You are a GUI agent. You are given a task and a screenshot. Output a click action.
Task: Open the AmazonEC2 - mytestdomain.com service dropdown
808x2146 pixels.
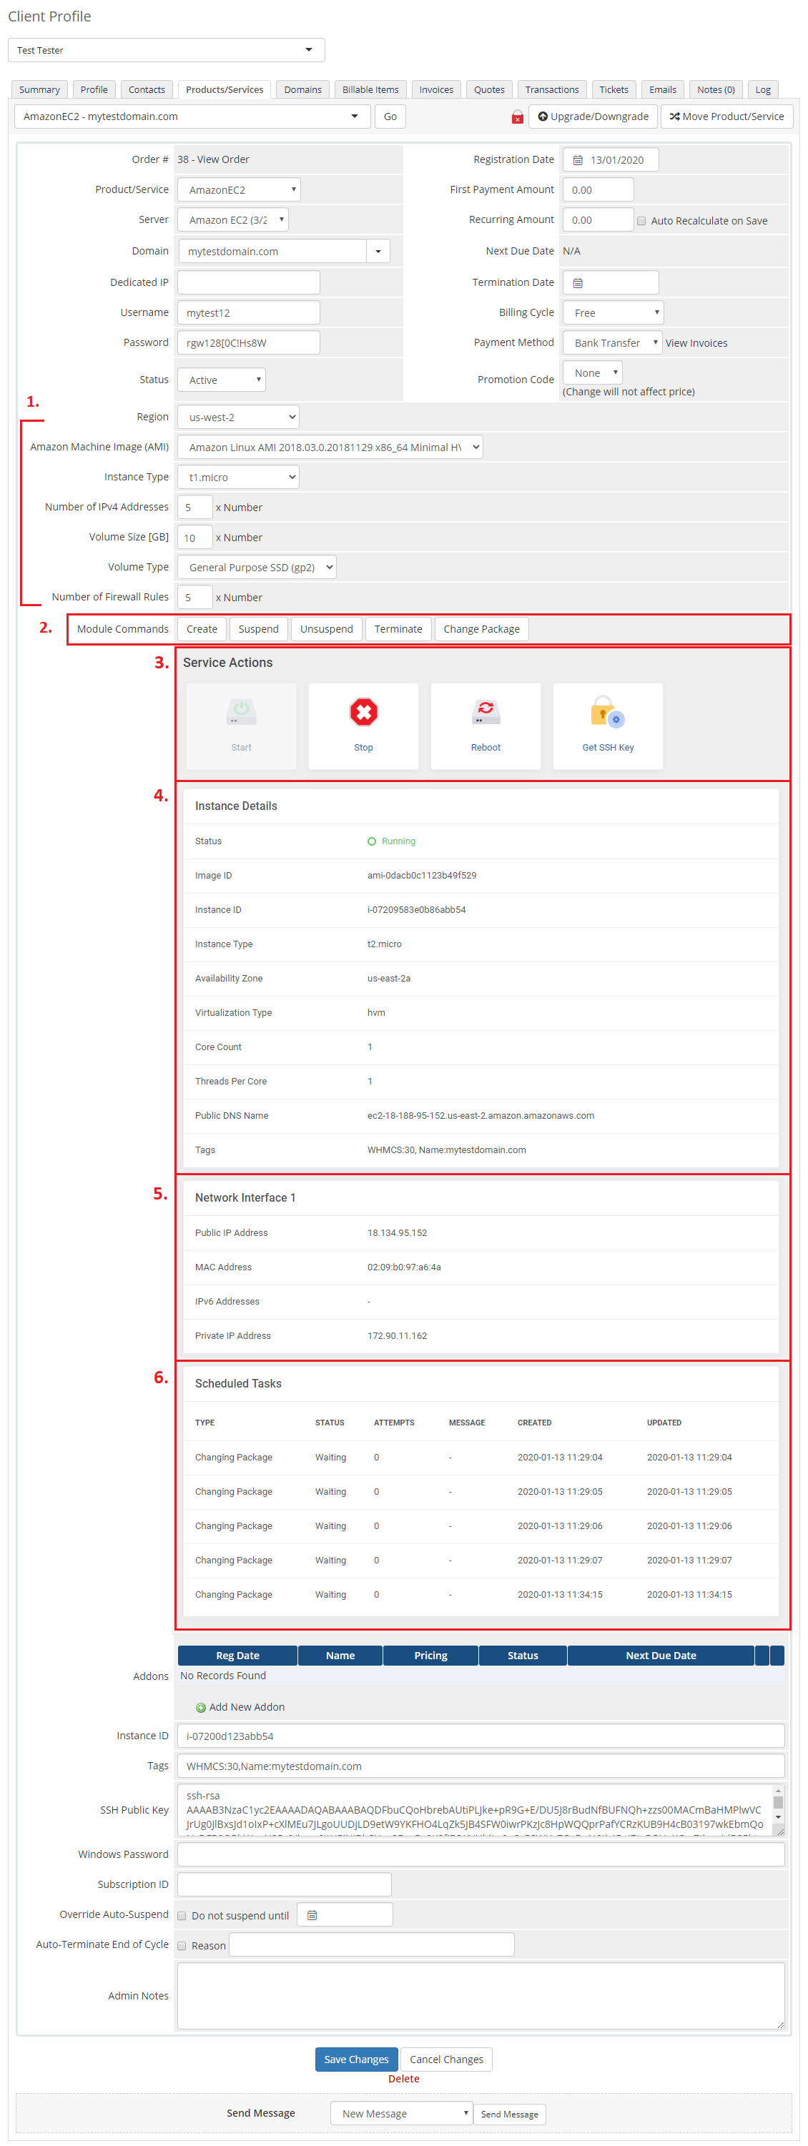[192, 117]
